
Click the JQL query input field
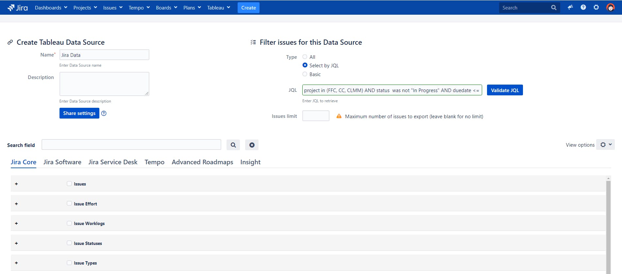coord(392,90)
